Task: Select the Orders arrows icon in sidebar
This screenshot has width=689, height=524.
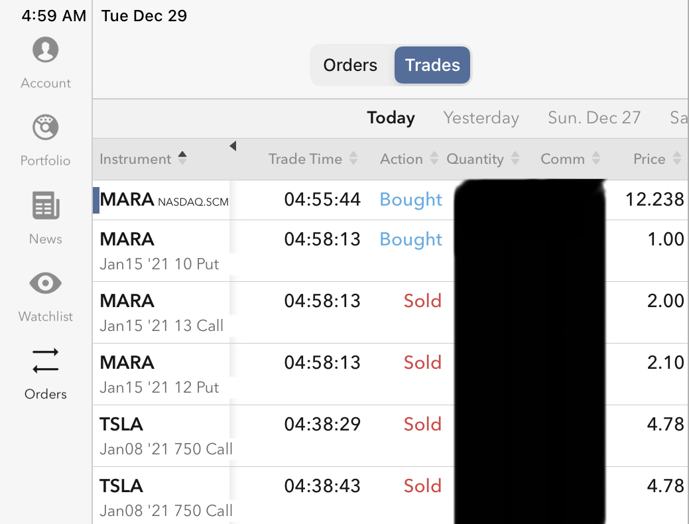Action: [x=46, y=361]
